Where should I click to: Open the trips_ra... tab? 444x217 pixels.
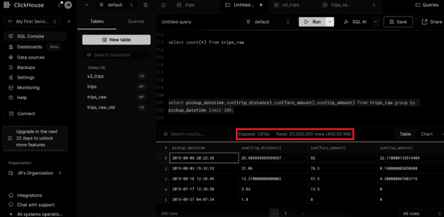[341, 5]
